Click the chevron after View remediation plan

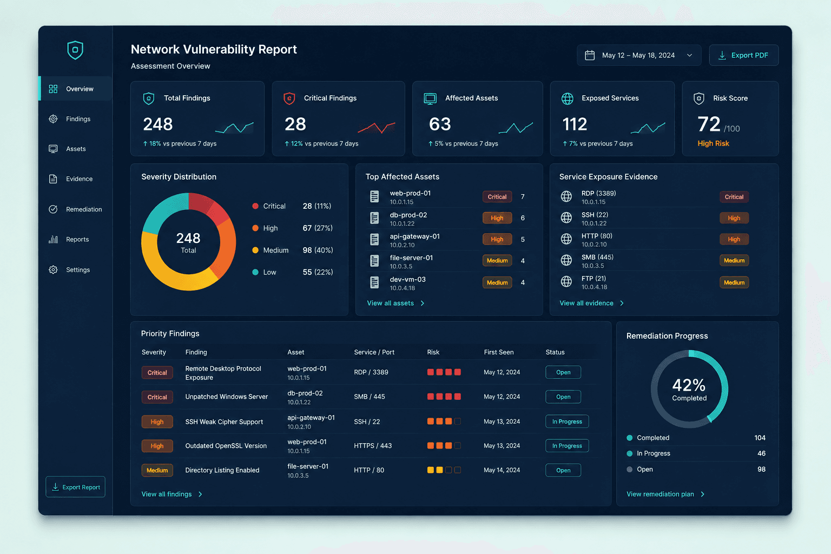[702, 494]
